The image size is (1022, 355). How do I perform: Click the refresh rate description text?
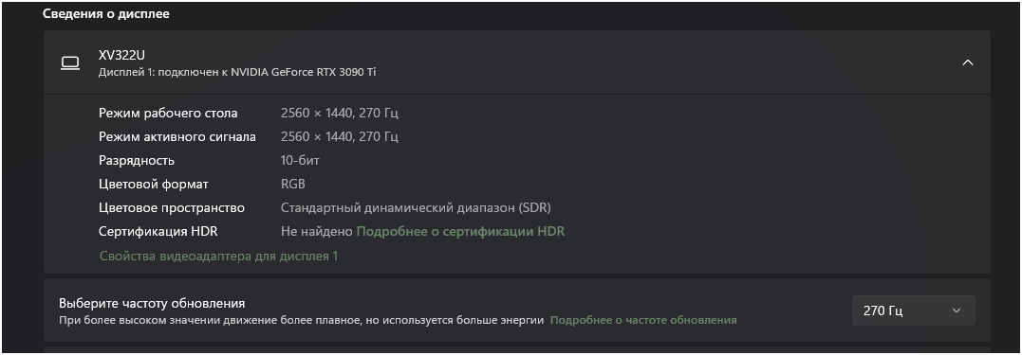pyautogui.click(x=301, y=320)
